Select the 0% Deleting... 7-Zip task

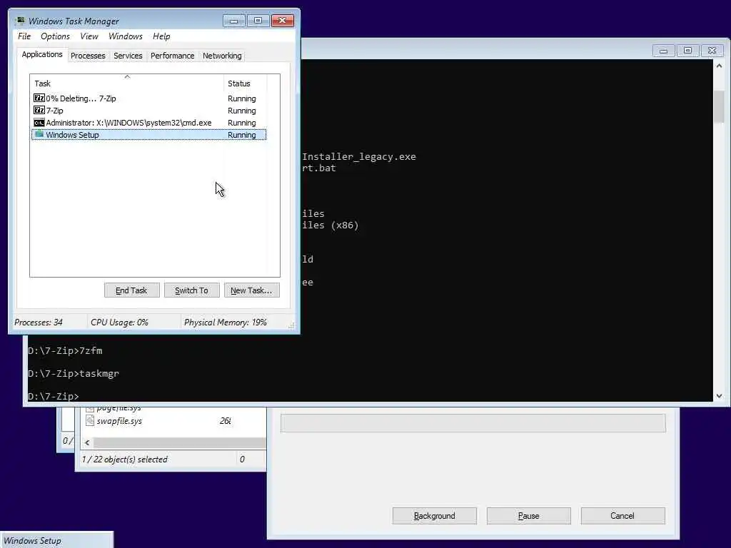coord(148,98)
